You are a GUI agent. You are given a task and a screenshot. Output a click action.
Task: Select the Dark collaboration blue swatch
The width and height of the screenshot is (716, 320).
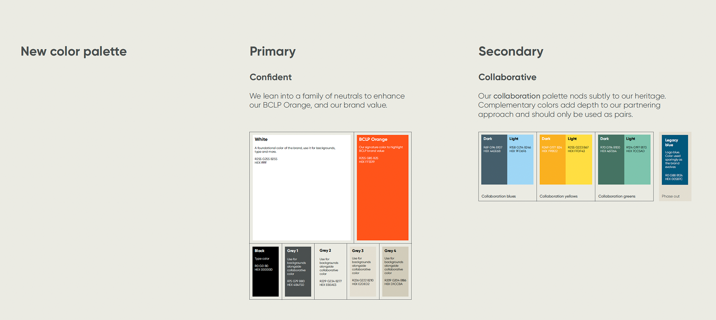[x=494, y=160]
